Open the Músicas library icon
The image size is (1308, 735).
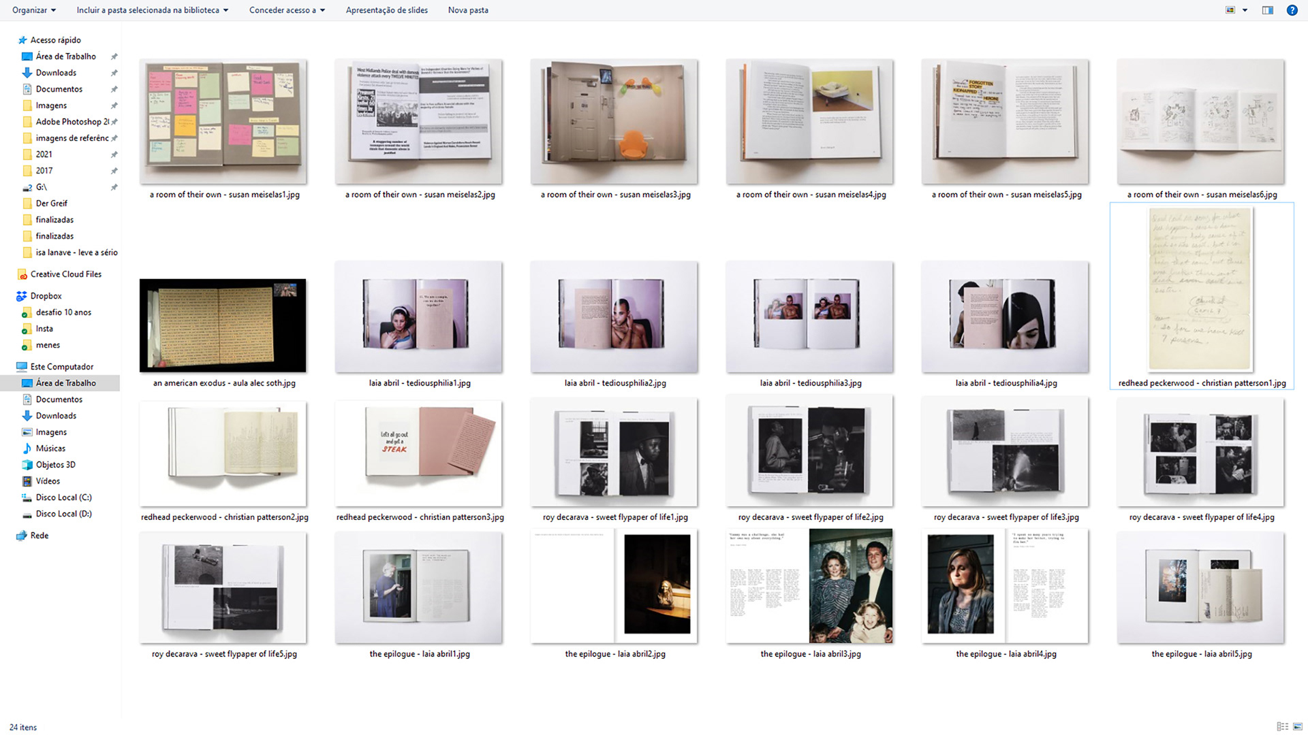click(27, 448)
